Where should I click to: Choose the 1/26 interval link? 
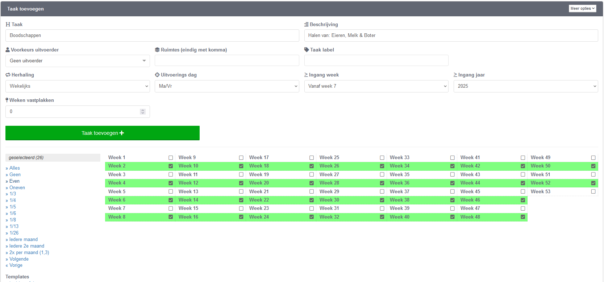pyautogui.click(x=14, y=233)
